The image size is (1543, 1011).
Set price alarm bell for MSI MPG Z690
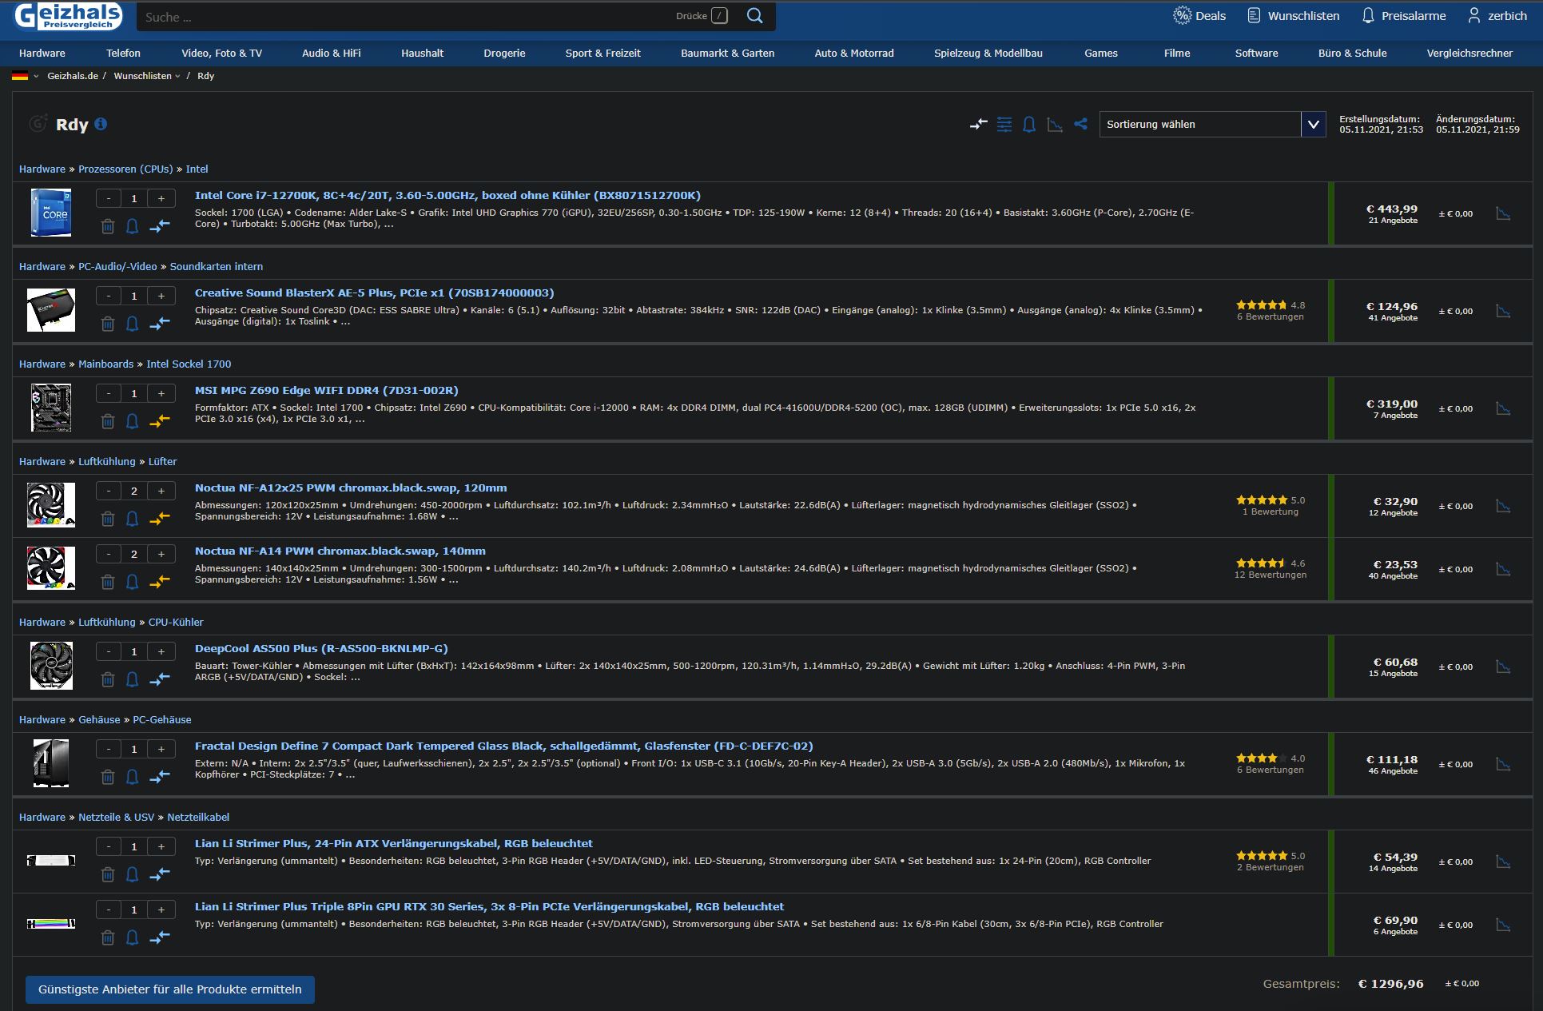[x=133, y=421]
